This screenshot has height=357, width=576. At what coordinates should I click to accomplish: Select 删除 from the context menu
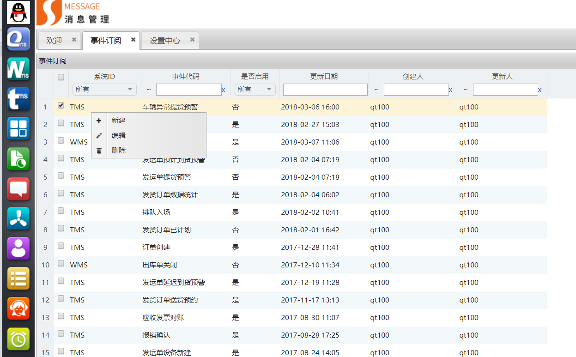(x=119, y=151)
